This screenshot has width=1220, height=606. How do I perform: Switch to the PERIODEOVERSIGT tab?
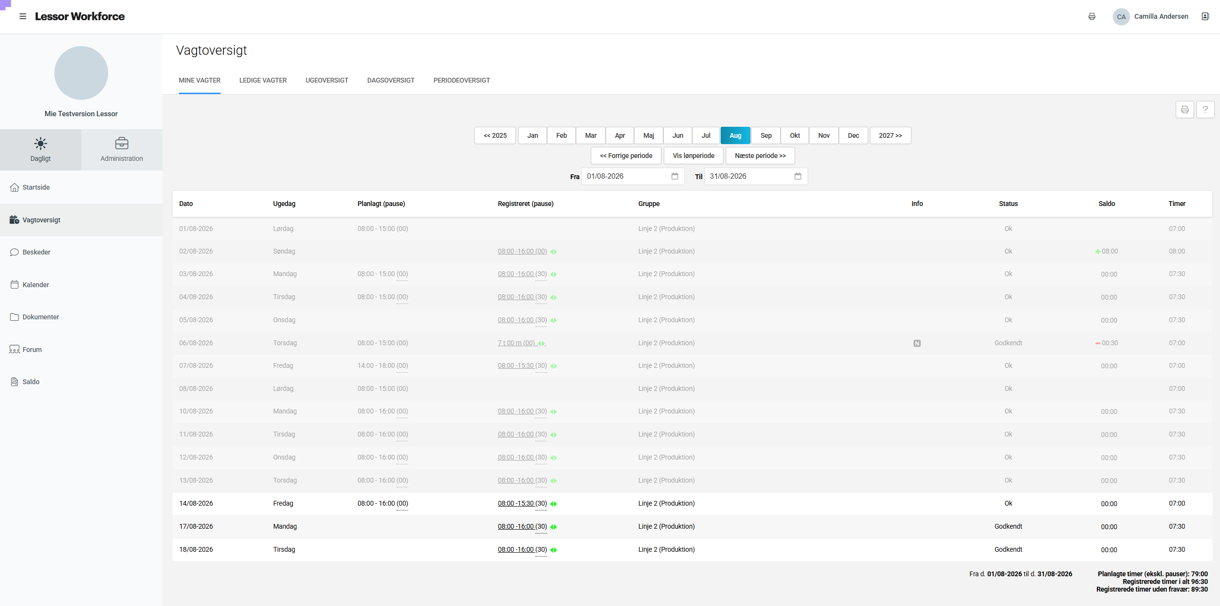[461, 80]
